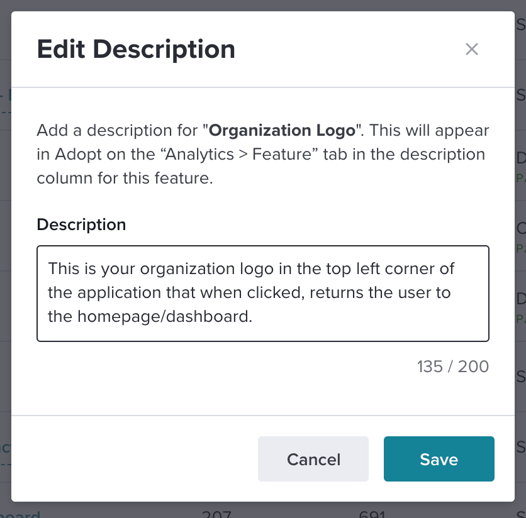Focus the Description text box
Screen dimensions: 526x518
pyautogui.click(x=262, y=294)
